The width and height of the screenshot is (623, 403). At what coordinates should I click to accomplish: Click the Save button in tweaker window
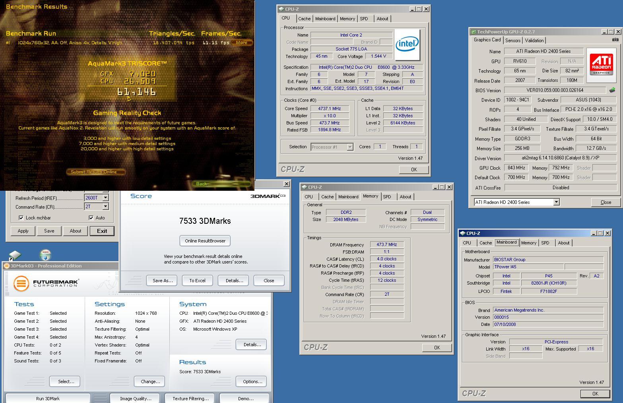point(49,231)
